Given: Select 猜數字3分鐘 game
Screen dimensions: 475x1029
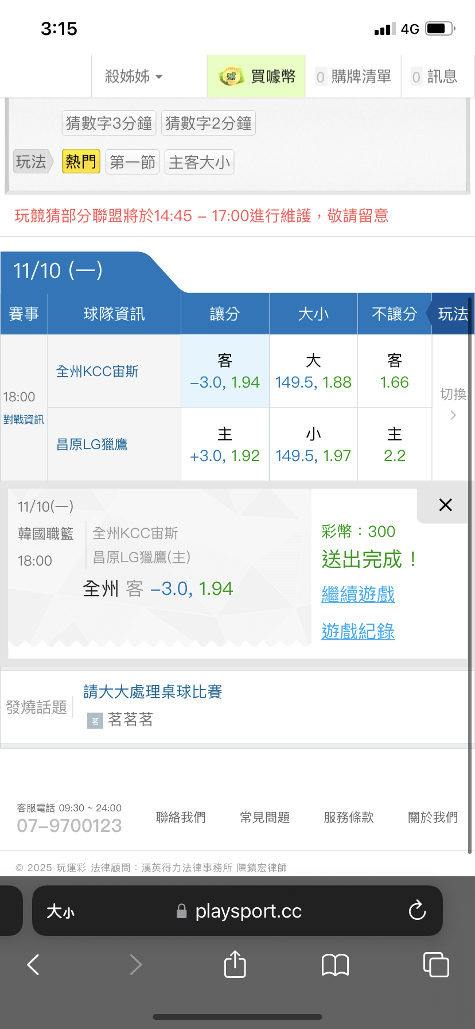Looking at the screenshot, I should point(109,123).
